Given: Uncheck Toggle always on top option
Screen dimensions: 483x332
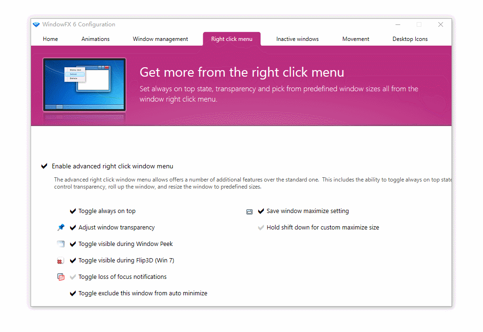Looking at the screenshot, I should click(x=73, y=211).
